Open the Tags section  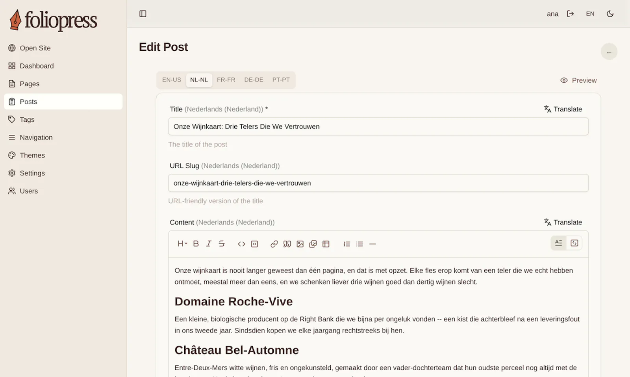click(x=63, y=119)
